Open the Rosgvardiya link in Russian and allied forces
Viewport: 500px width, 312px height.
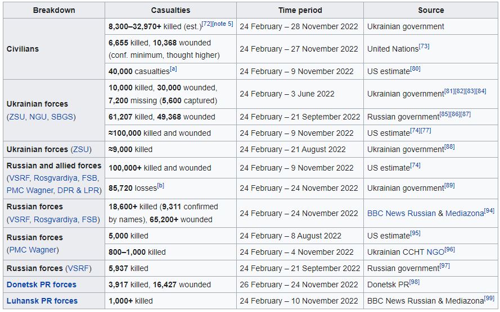55,178
